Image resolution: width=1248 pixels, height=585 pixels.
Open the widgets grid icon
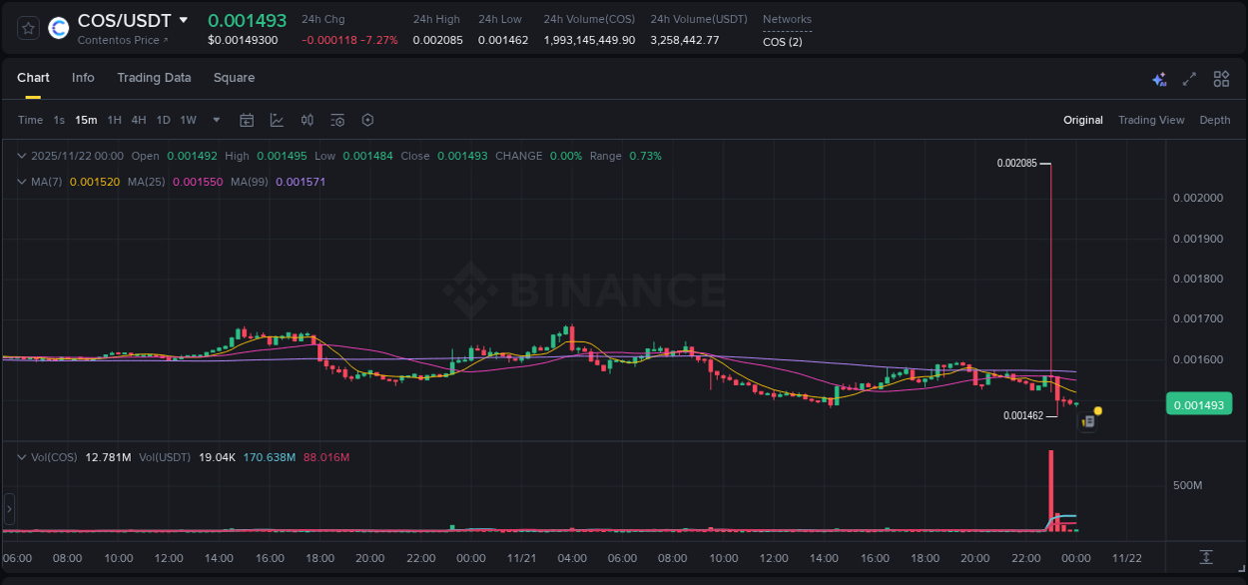(x=1221, y=78)
